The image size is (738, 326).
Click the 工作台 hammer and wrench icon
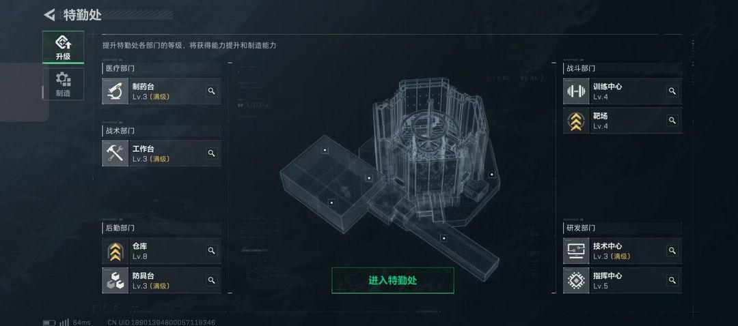pos(115,153)
